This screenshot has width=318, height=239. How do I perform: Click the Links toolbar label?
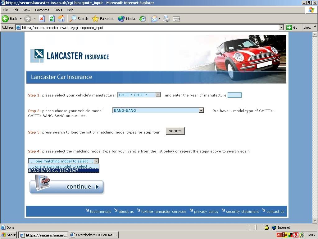(x=307, y=27)
